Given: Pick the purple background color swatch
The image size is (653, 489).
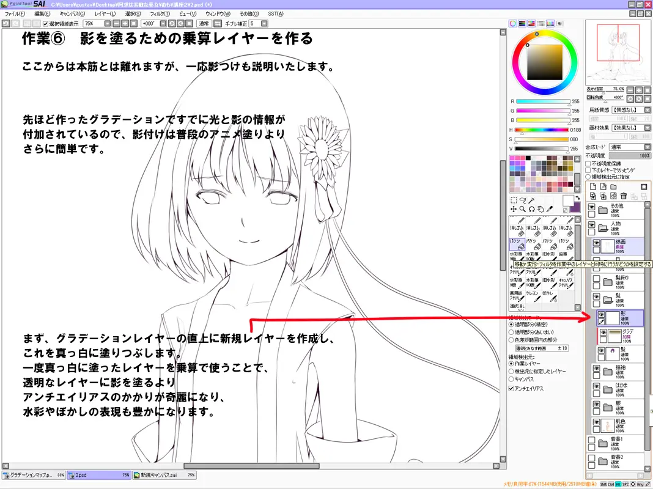Looking at the screenshot, I should point(575,208).
